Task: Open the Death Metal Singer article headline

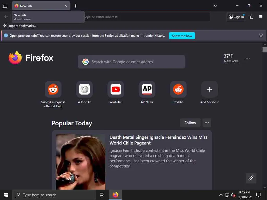Action: (158, 140)
